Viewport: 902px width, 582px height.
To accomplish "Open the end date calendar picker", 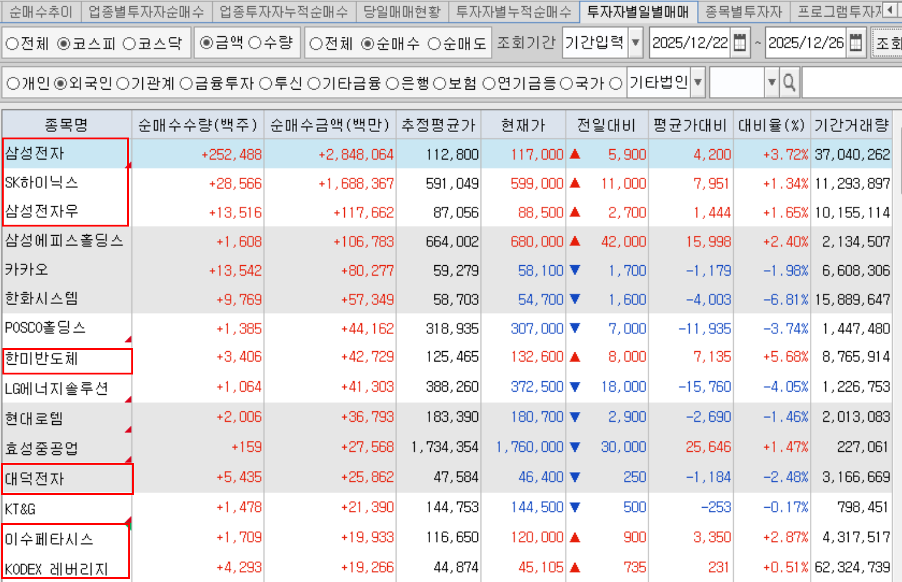I will pos(856,43).
